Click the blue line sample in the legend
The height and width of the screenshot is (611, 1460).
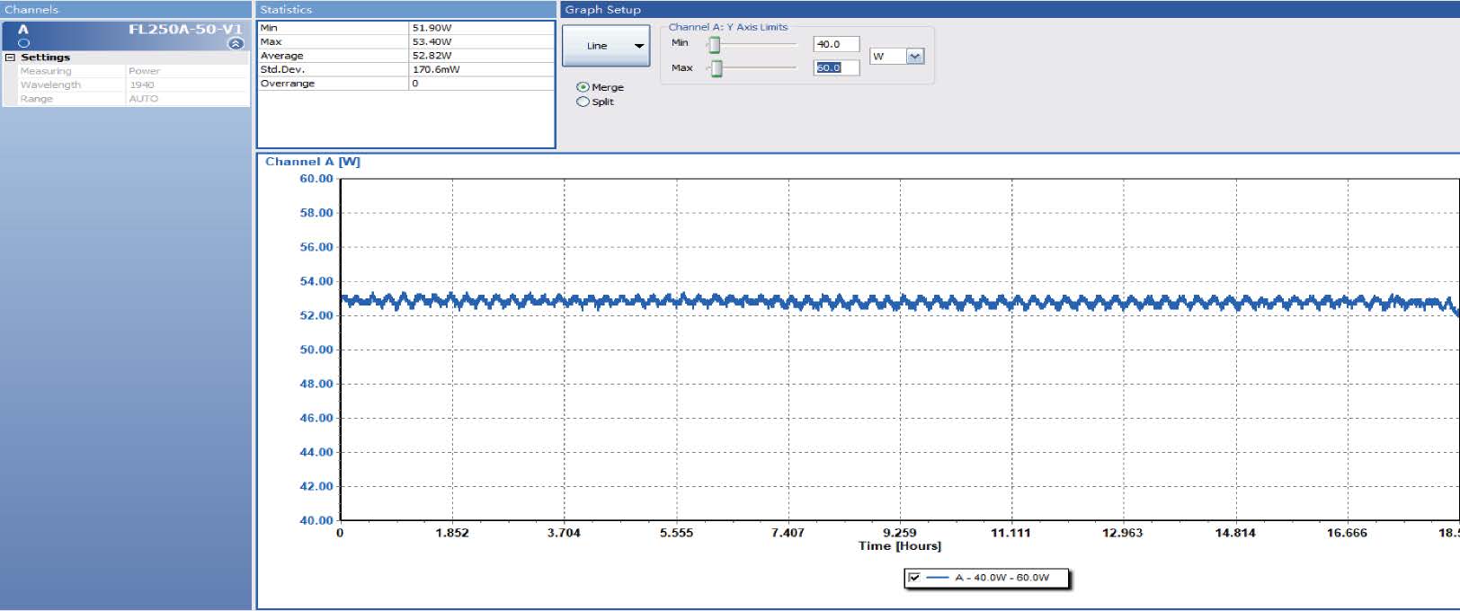938,578
